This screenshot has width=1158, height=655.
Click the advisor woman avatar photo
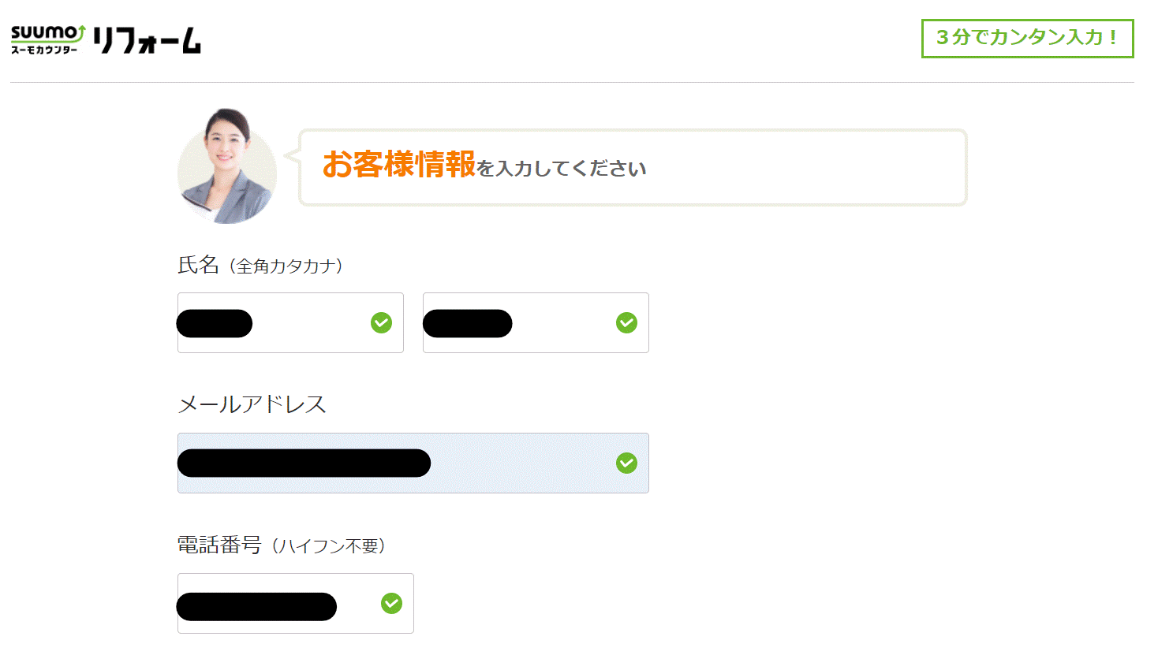click(227, 166)
